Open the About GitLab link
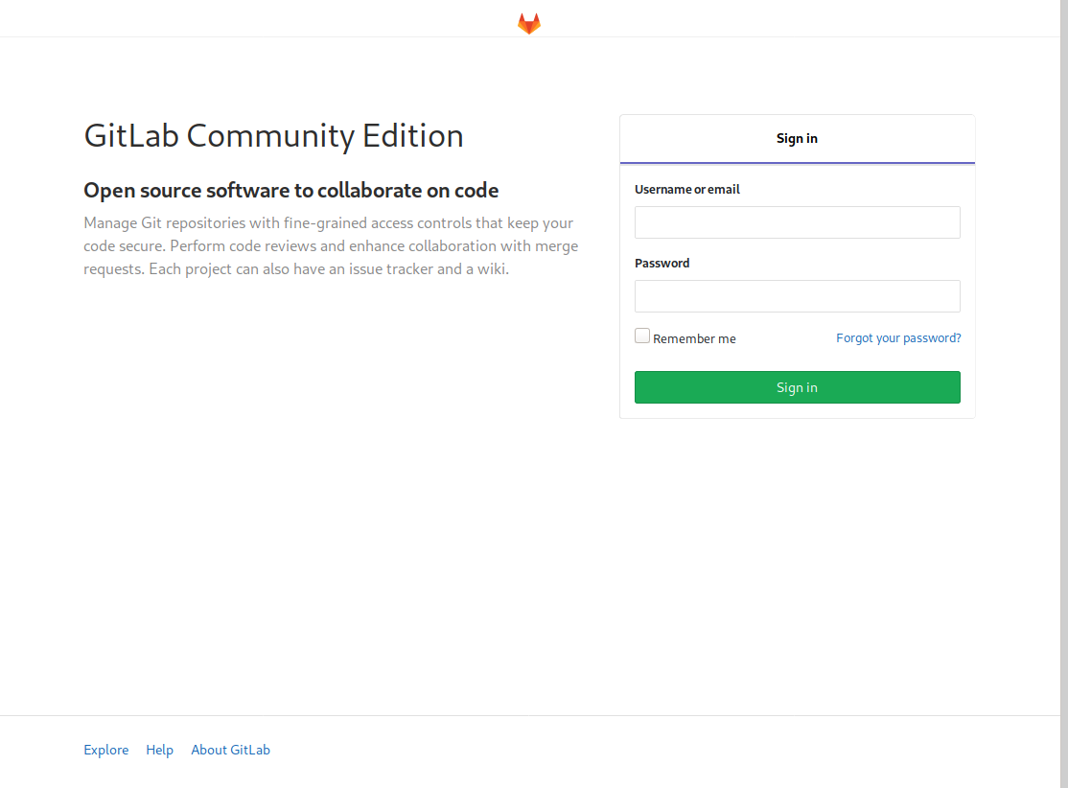1068x788 pixels. tap(230, 750)
